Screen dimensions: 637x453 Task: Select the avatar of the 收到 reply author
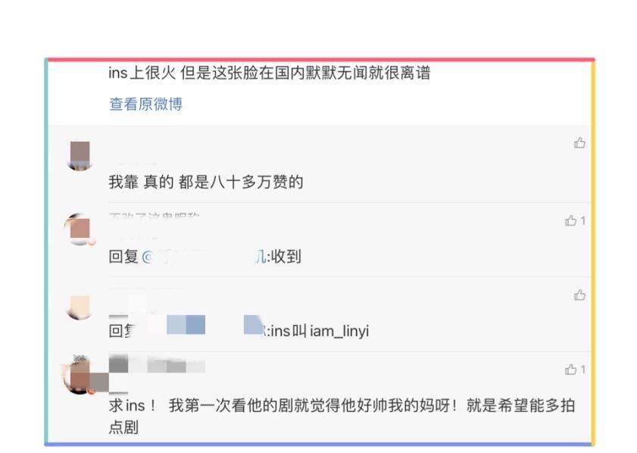pyautogui.click(x=80, y=231)
